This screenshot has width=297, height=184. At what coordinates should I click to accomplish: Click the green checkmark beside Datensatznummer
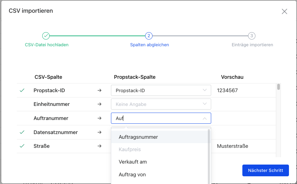point(22,132)
